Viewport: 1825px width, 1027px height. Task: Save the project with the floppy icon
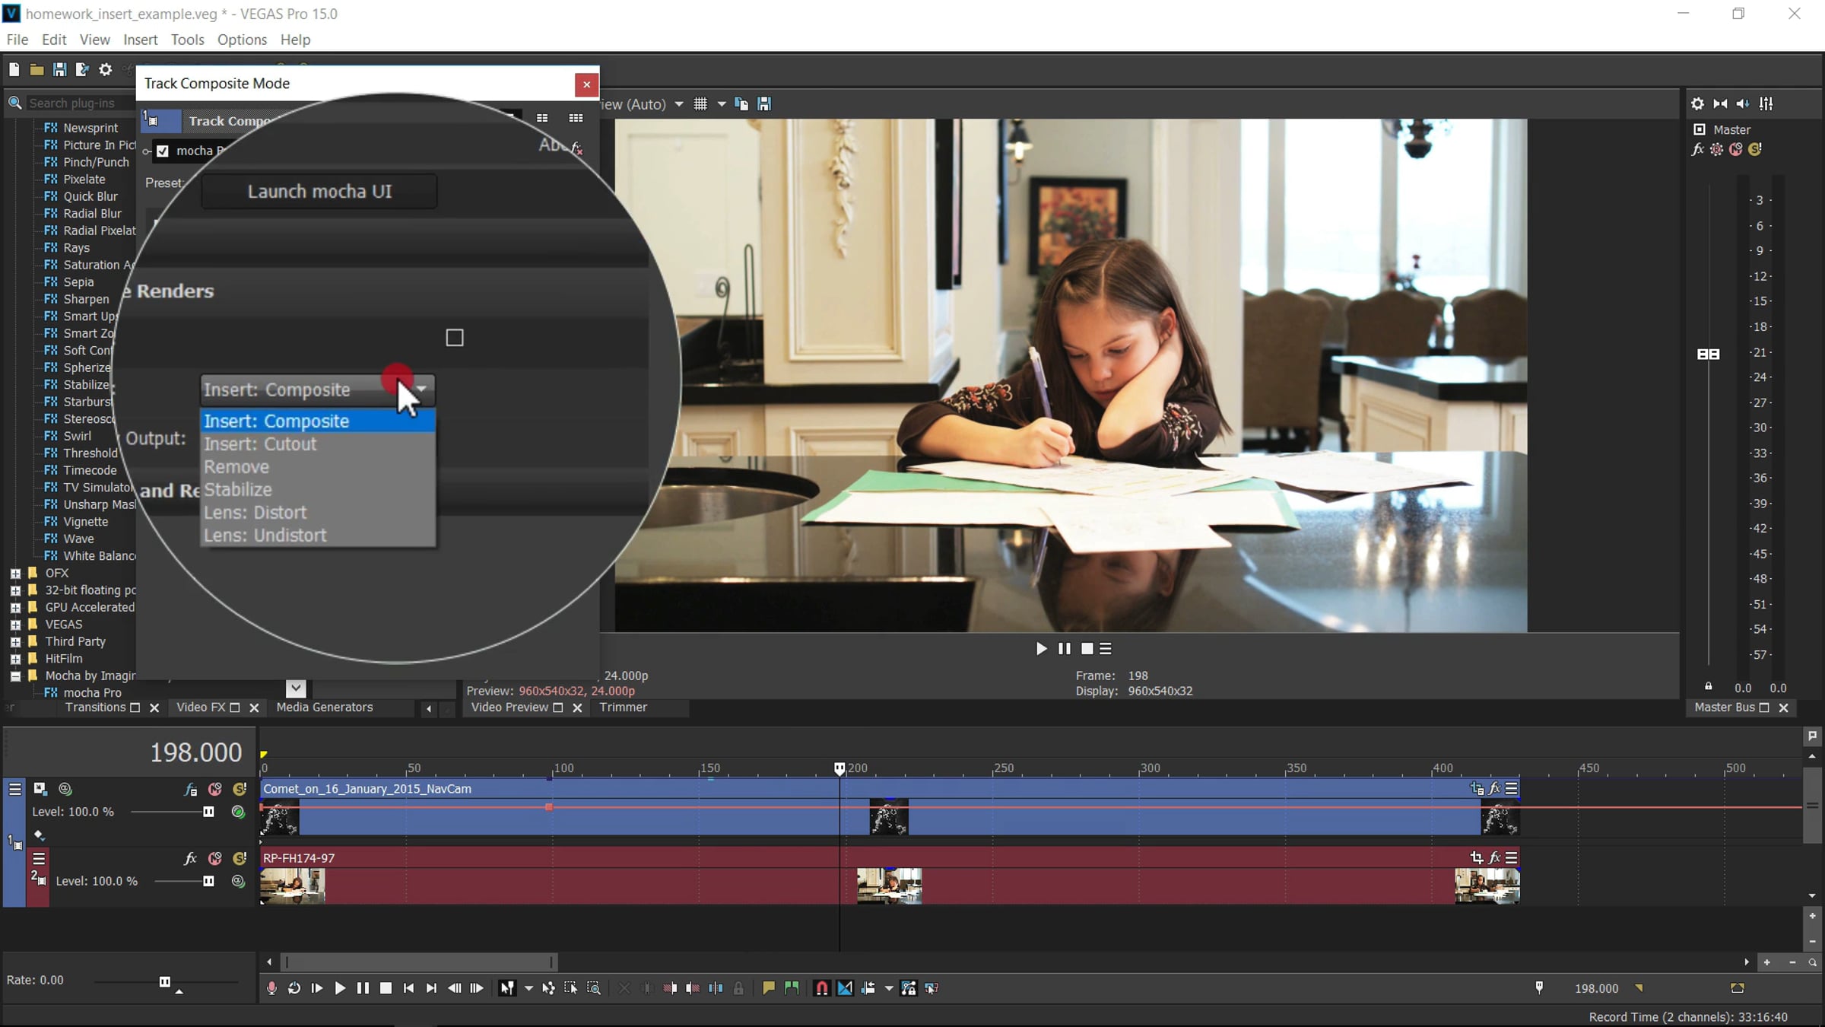click(59, 70)
